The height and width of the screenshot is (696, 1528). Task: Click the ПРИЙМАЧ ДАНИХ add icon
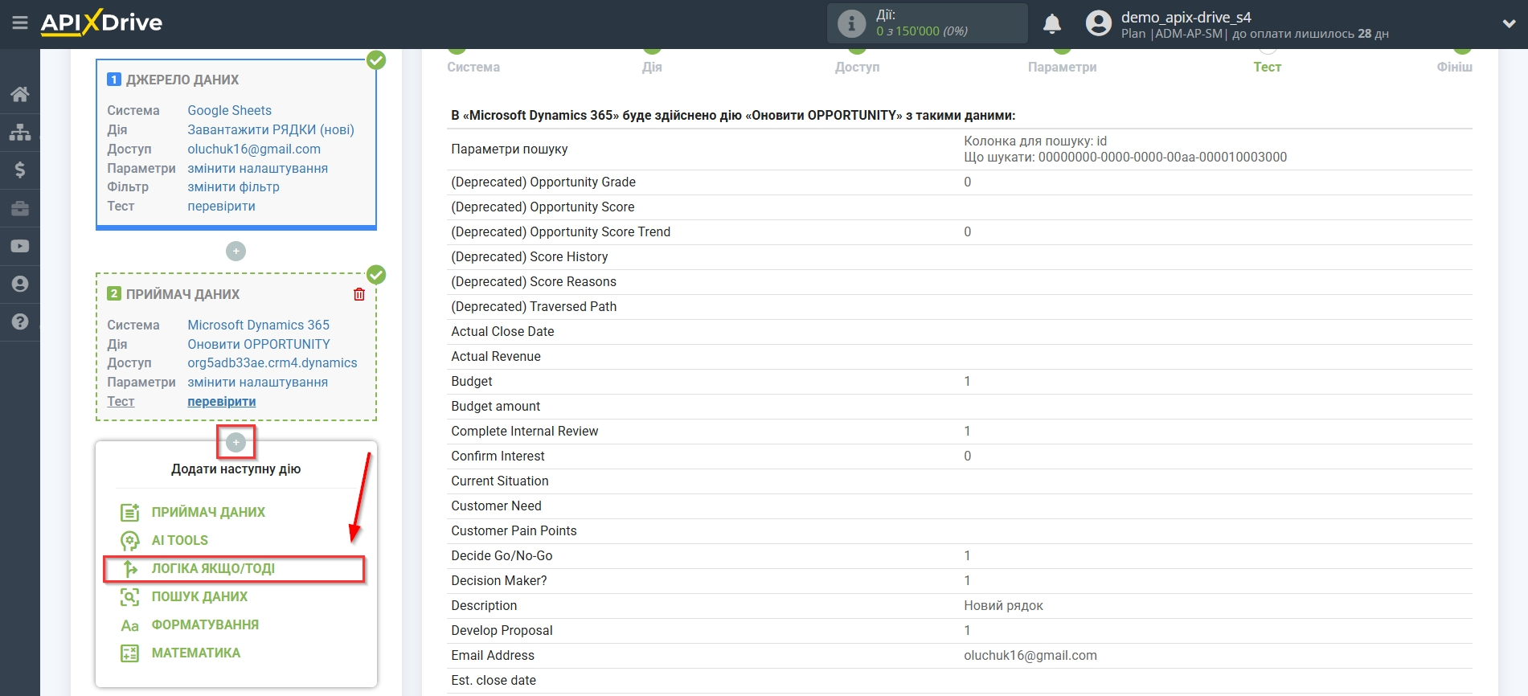pyautogui.click(x=129, y=512)
